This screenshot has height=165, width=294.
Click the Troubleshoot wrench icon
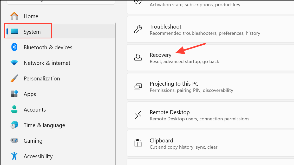coord(138,29)
